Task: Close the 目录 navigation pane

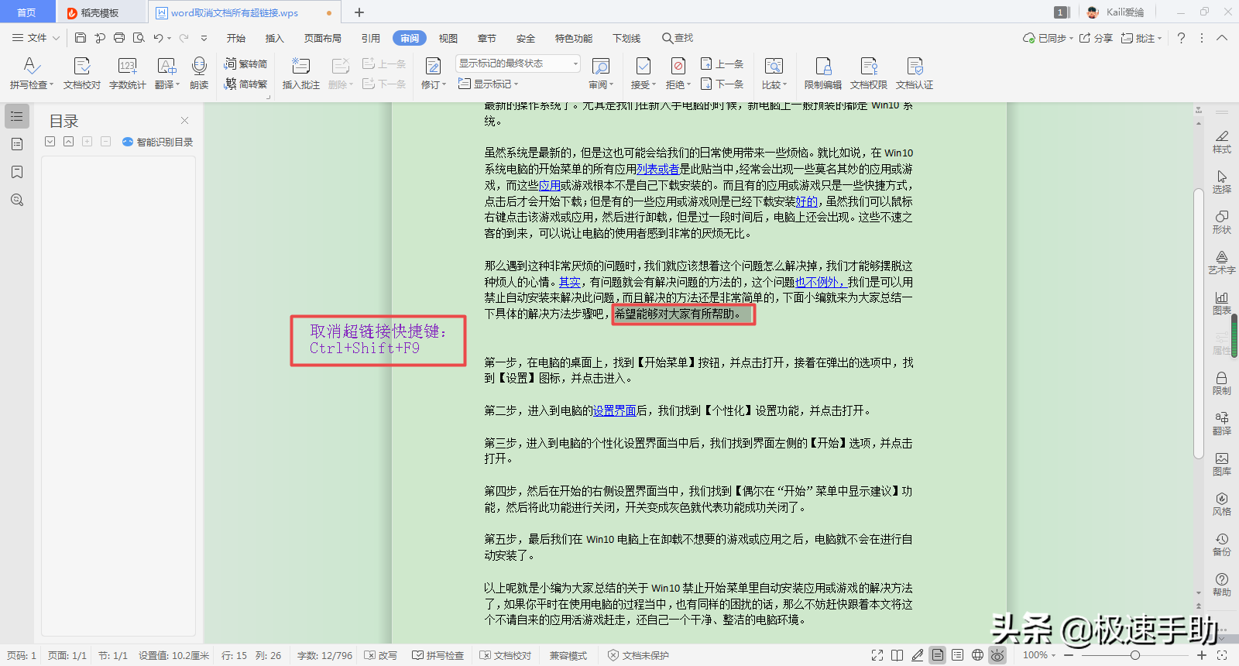Action: (184, 120)
